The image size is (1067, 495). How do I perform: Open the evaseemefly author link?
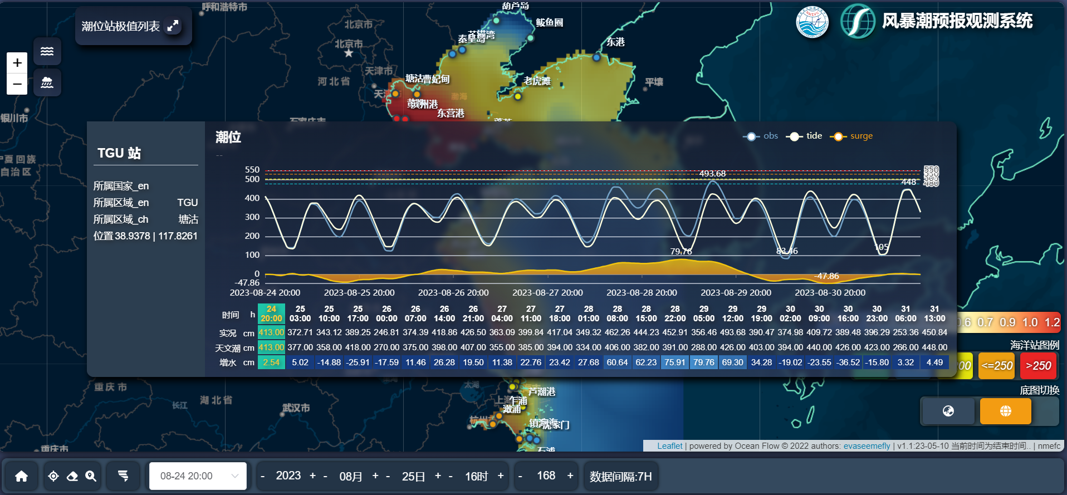(867, 446)
